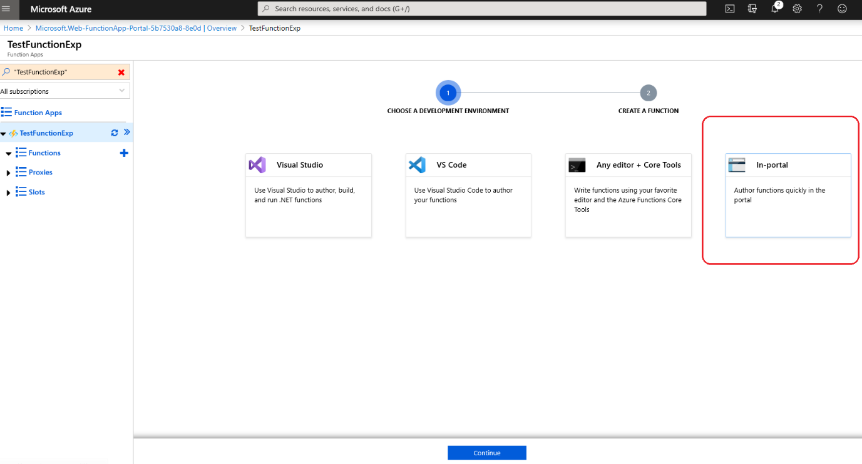
Task: Go to Home breadcrumb
Action: (13, 28)
